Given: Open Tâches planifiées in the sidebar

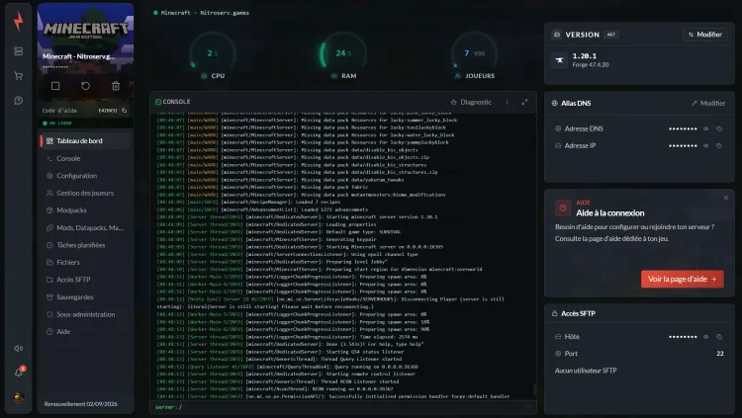Looking at the screenshot, I should pos(85,245).
